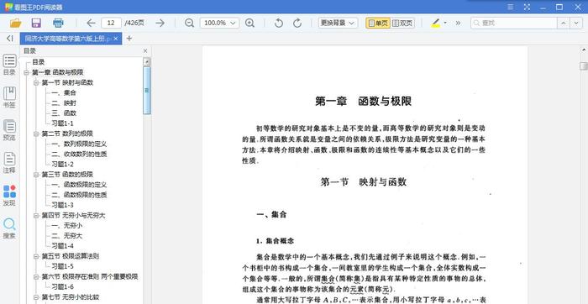588x304 pixels.
Task: Open the title bar menu icon
Action: click(x=511, y=7)
